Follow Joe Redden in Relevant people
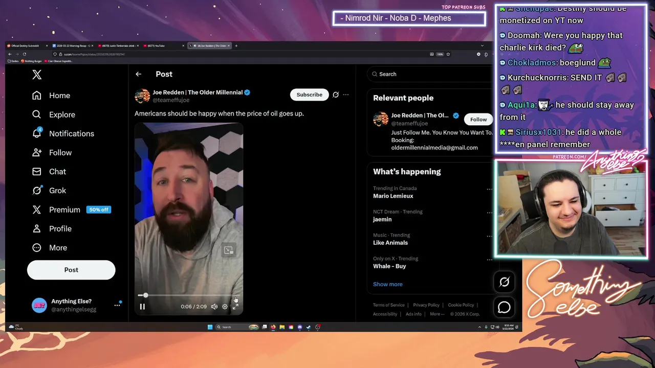The height and width of the screenshot is (368, 655). (x=478, y=120)
